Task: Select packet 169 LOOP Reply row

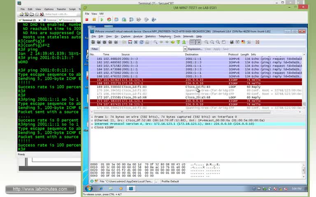Action: tap(196, 87)
